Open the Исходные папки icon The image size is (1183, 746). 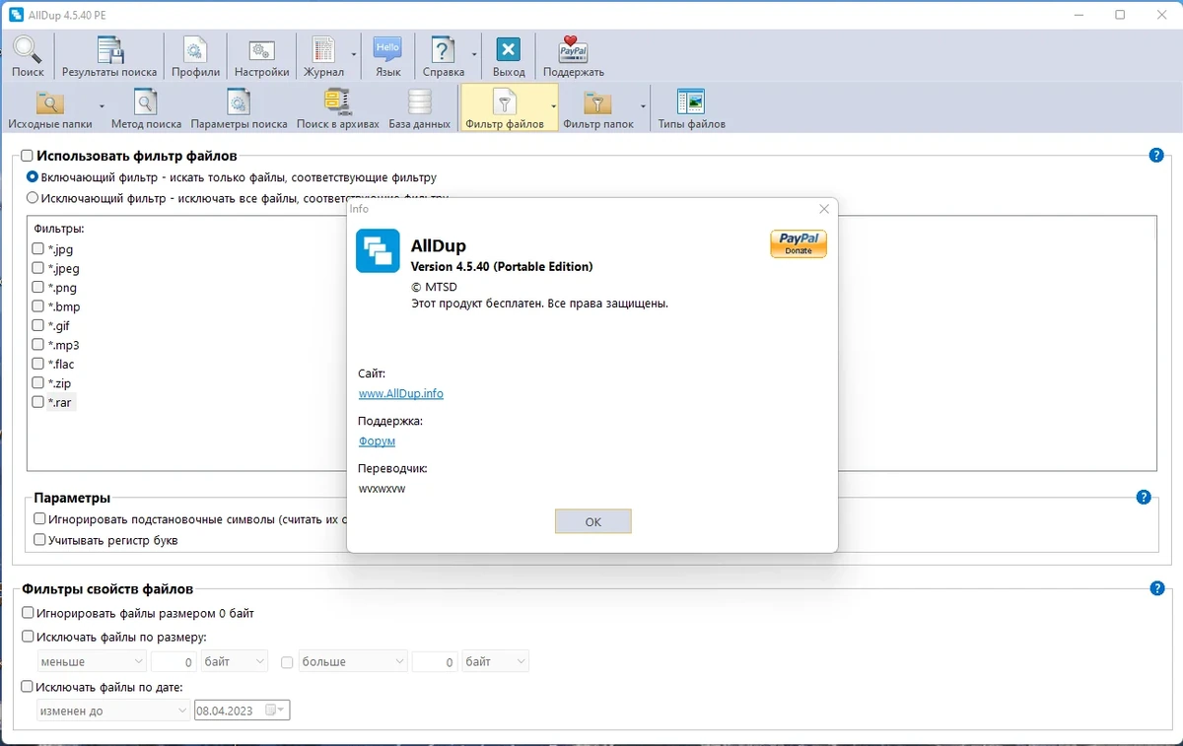(49, 102)
